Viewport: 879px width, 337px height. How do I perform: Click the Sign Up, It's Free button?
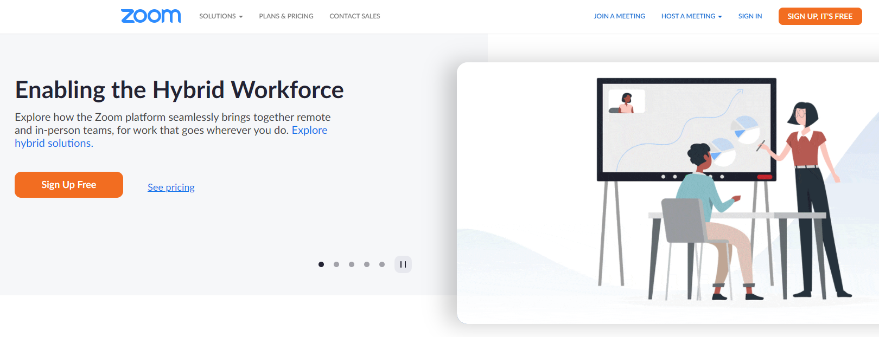pyautogui.click(x=820, y=16)
